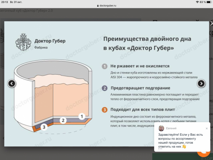Tap the number 2 marker on the diagram
This screenshot has width=213, height=160.
point(63,121)
